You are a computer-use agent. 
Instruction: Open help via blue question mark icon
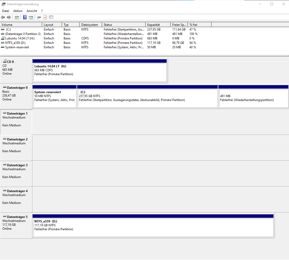[25, 17]
